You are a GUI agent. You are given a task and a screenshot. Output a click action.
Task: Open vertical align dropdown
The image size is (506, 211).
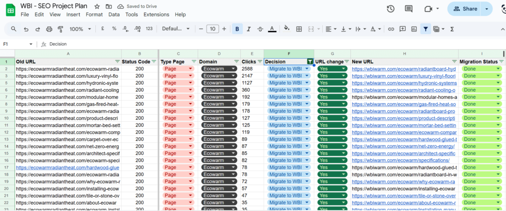coord(345,29)
